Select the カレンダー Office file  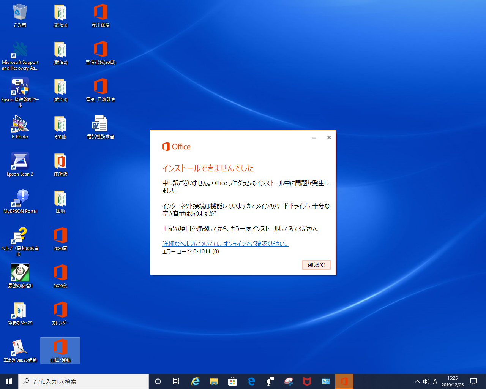60,313
